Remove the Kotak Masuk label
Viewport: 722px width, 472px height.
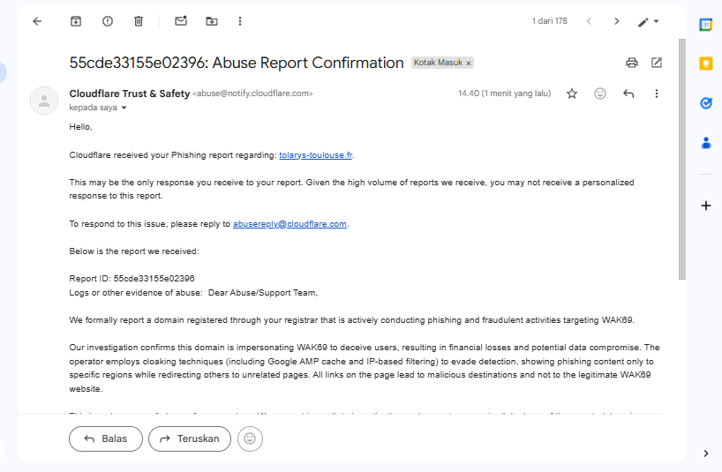click(469, 64)
